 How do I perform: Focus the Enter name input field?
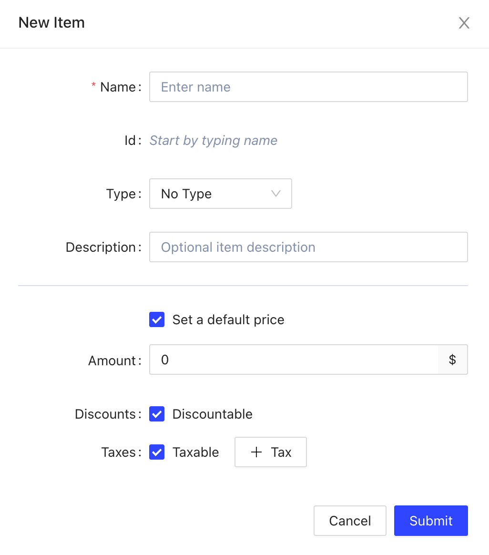(x=308, y=87)
